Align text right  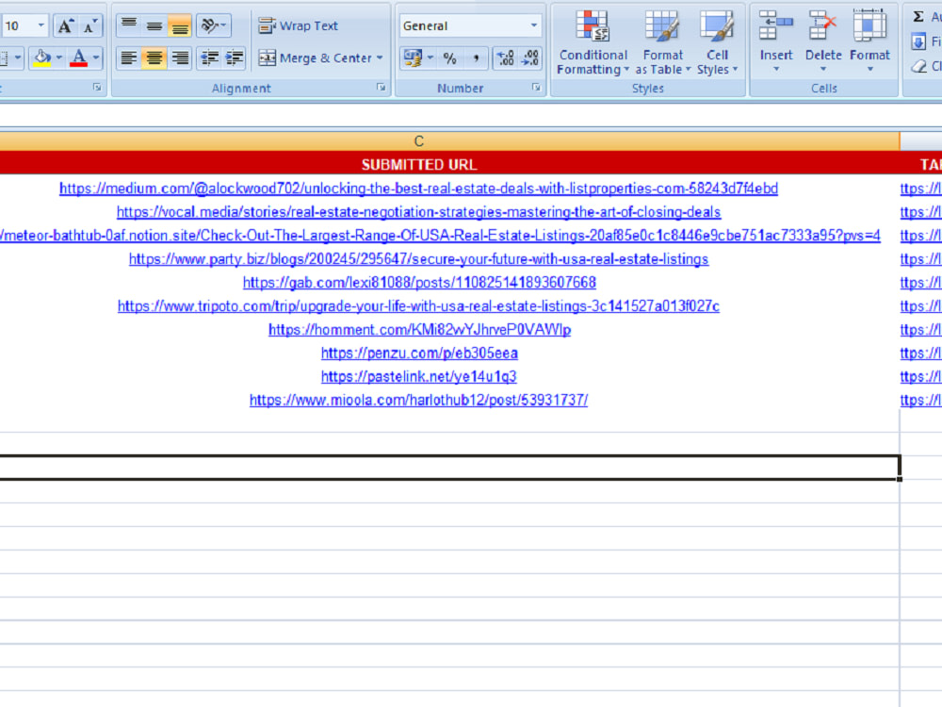point(179,58)
